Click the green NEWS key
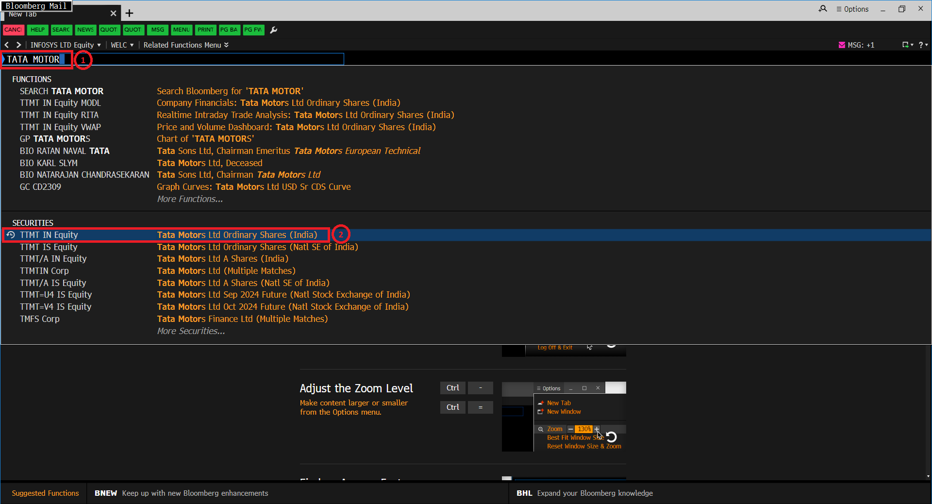The image size is (932, 504). [85, 30]
